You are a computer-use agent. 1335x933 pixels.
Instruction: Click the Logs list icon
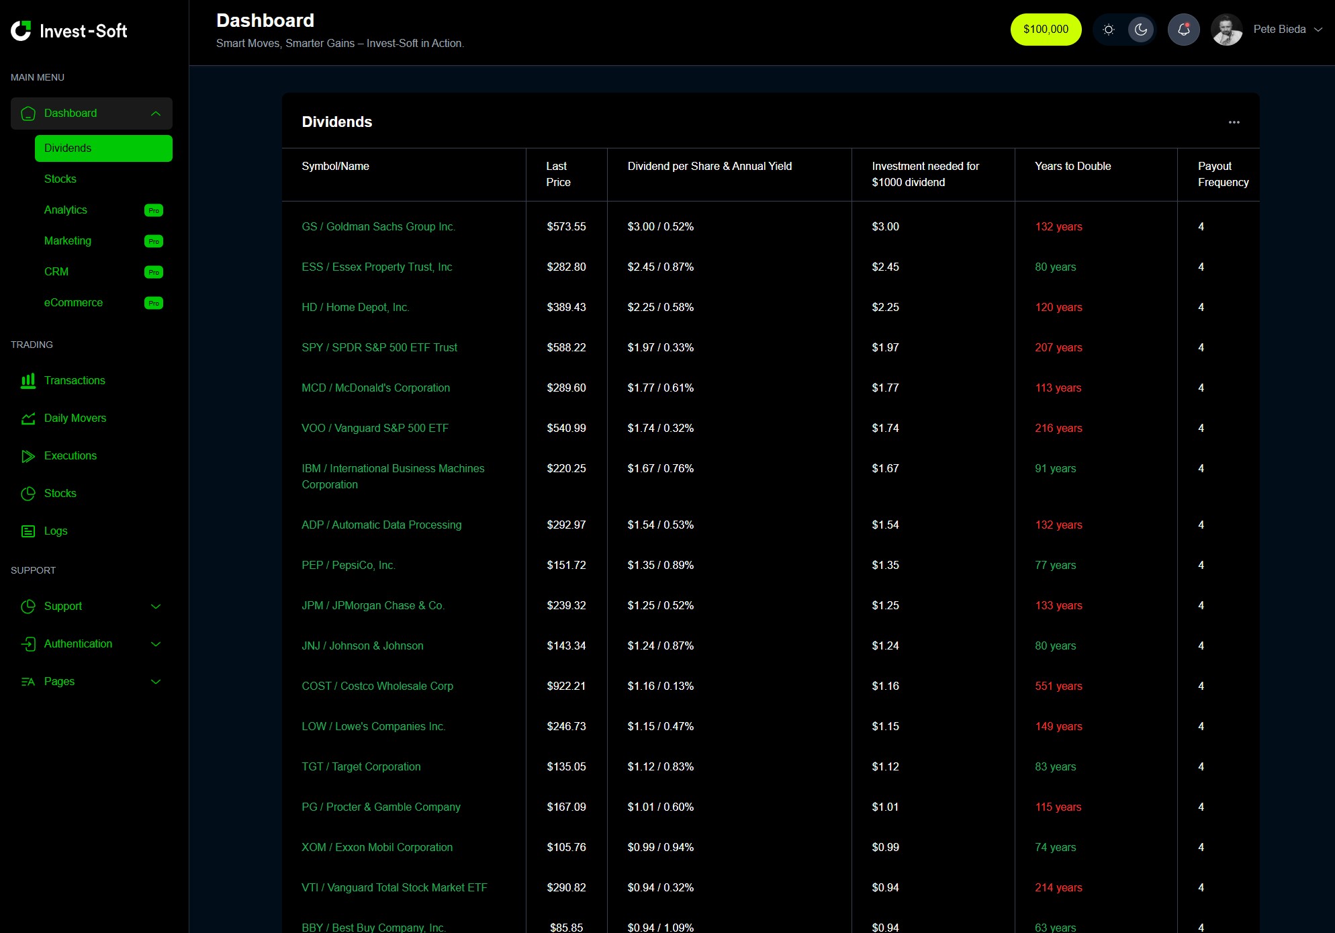tap(28, 531)
